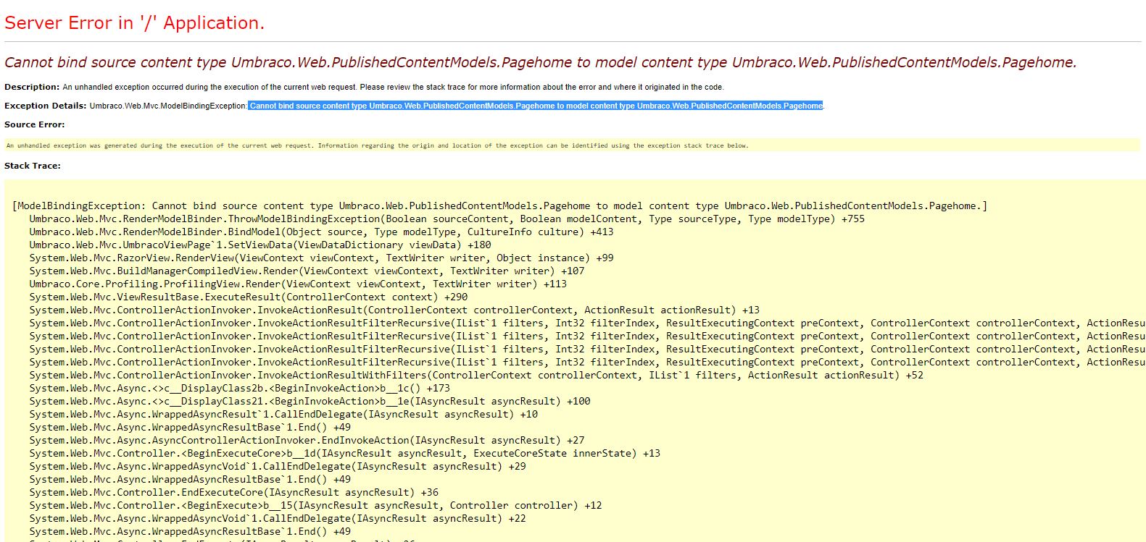1146x542 pixels.
Task: Click the 'Stack Trace:' label
Action: [x=33, y=166]
